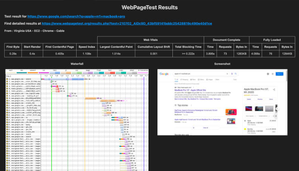Select the Fully Loaded bytes "1284KB"
This screenshot has width=299, height=171.
287,54
